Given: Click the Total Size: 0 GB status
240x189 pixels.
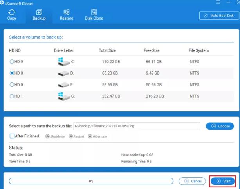Looking at the screenshot, I should 20,155.
